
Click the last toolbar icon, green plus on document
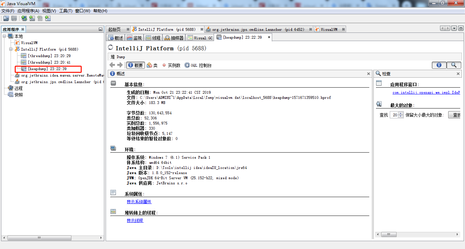(x=48, y=18)
